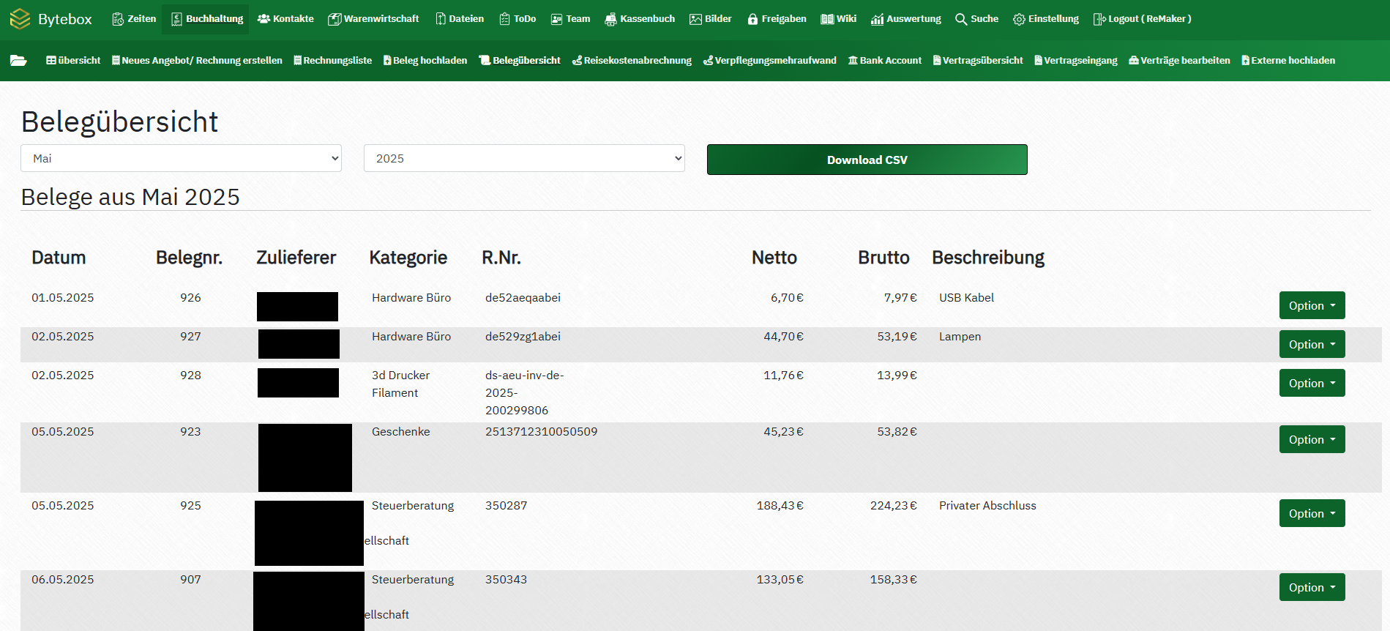Click the Beleg hochladen upload icon
The height and width of the screenshot is (631, 1390).
[387, 60]
